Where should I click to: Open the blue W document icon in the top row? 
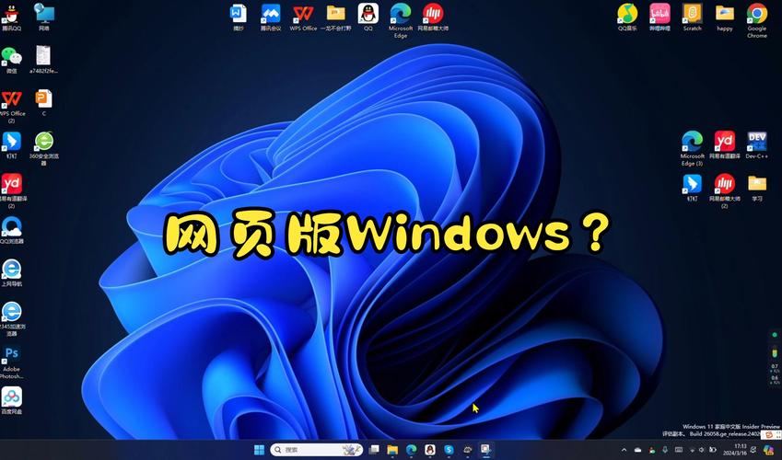239,17
